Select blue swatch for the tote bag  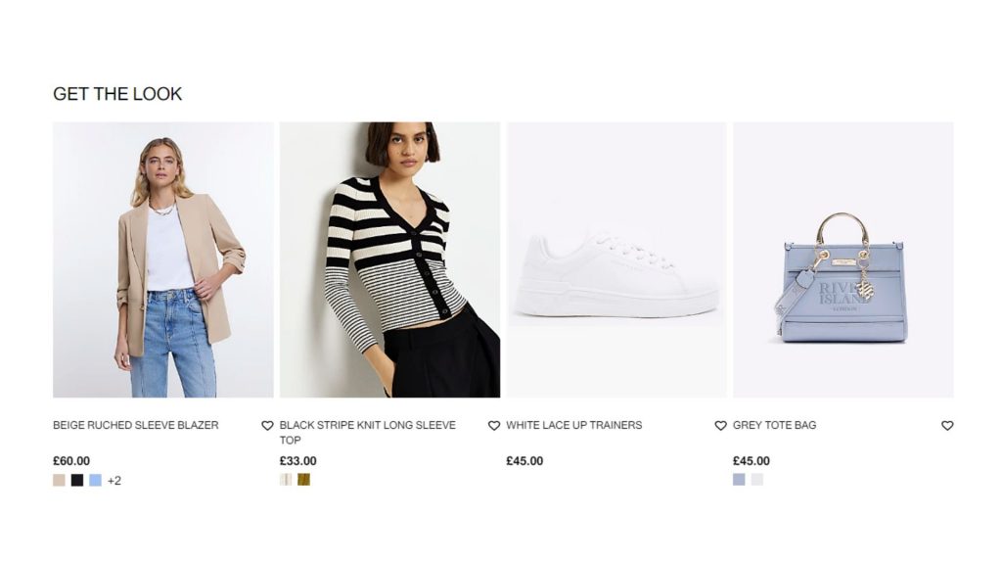pos(739,480)
